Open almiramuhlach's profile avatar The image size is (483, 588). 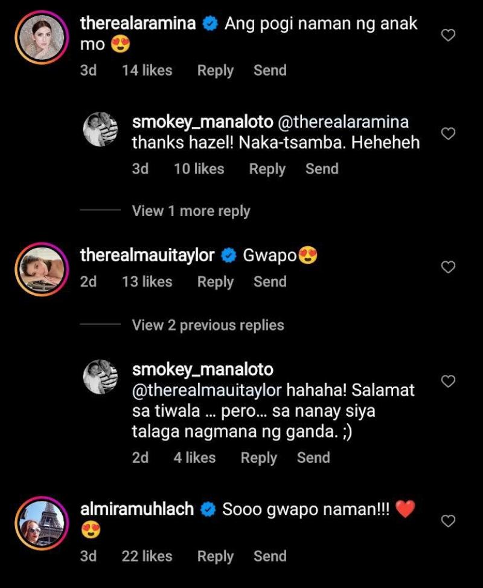pyautogui.click(x=42, y=523)
